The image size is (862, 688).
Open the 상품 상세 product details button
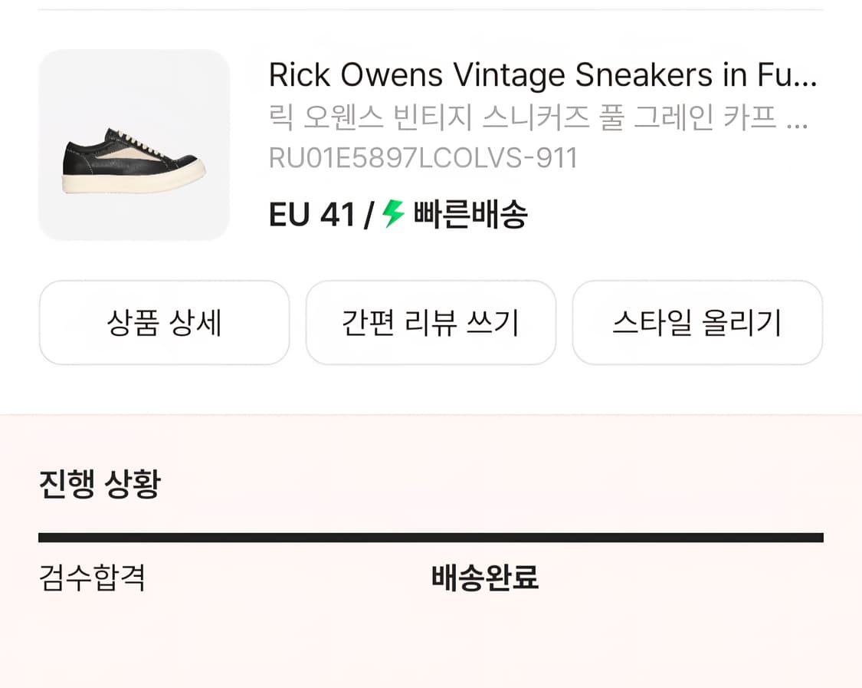(164, 323)
